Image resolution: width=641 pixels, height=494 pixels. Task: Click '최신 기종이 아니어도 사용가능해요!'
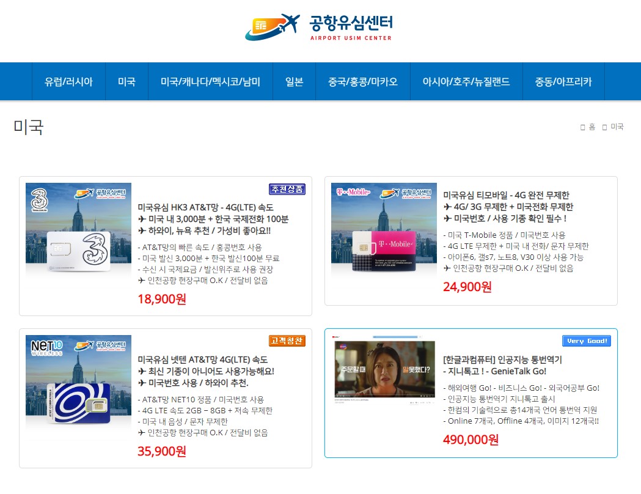[211, 371]
